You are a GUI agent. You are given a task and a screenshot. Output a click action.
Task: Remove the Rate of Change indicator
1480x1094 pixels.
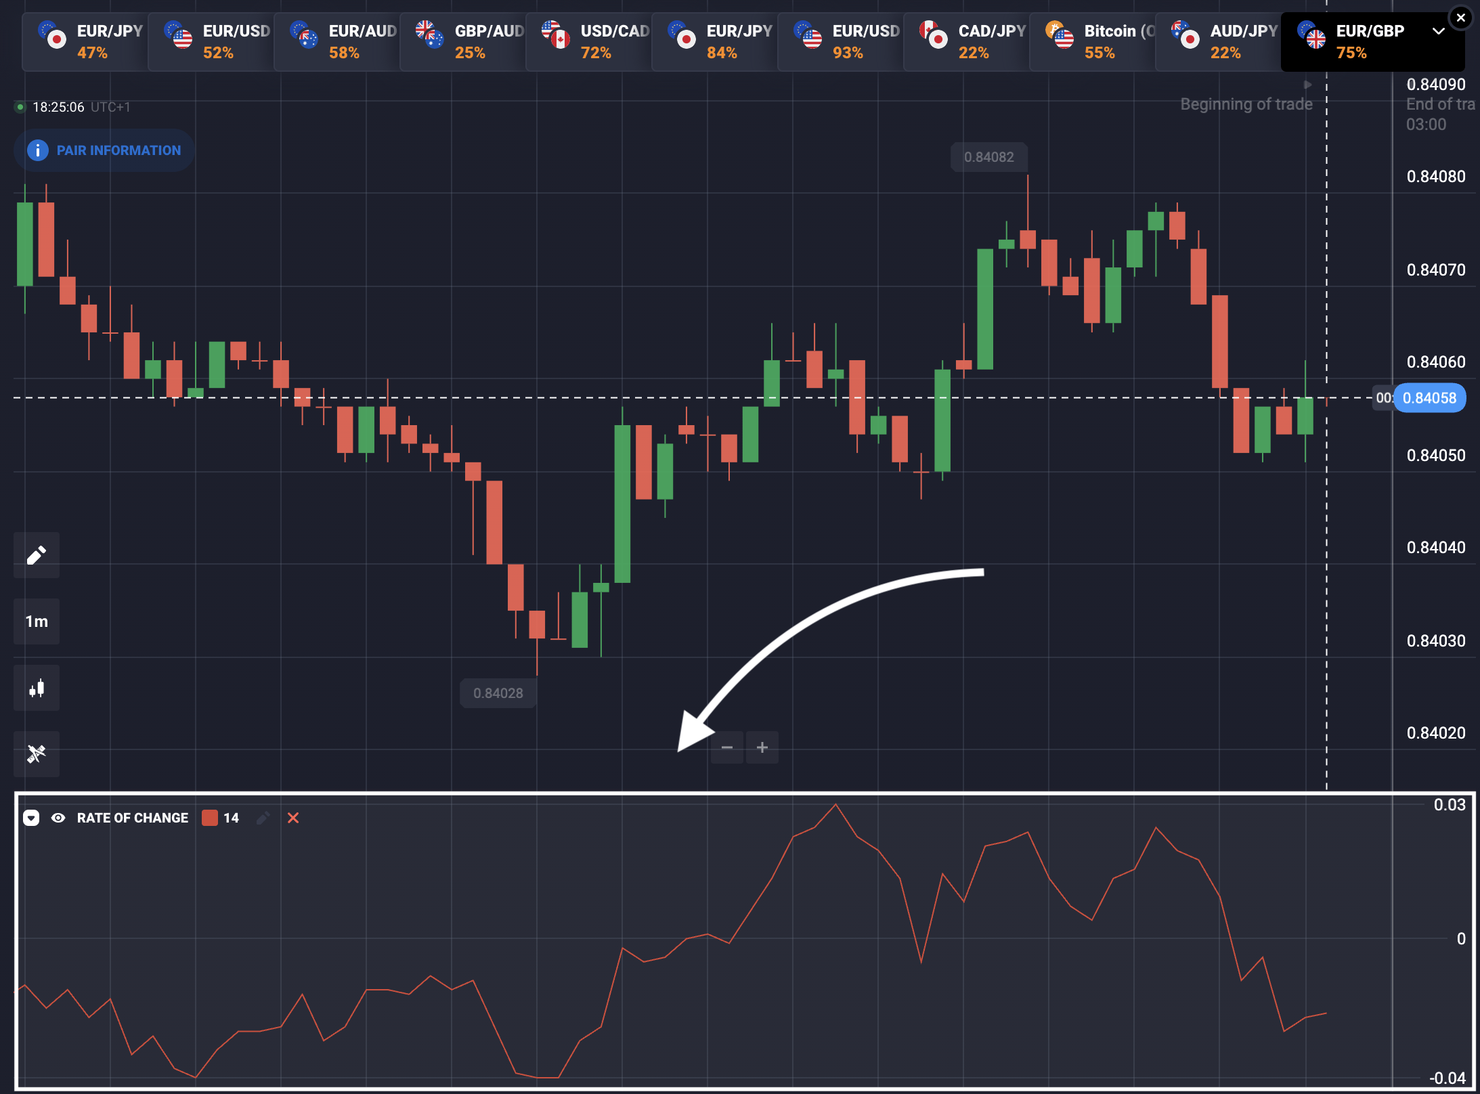293,818
